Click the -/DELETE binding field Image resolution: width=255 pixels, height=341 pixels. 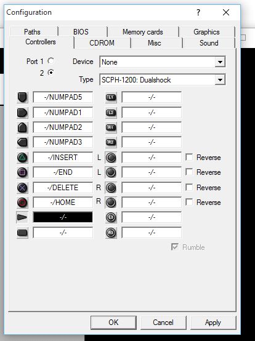tap(63, 188)
